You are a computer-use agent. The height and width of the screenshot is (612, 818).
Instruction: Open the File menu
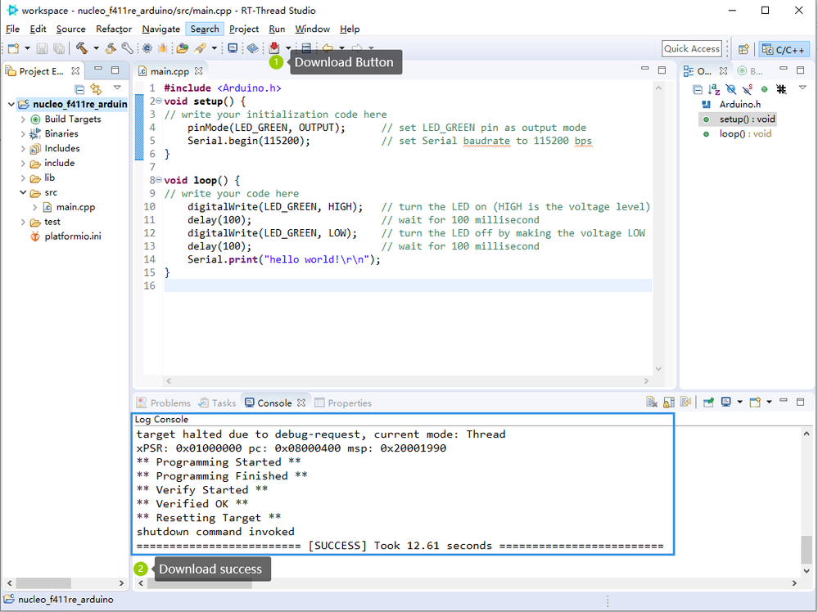[12, 29]
